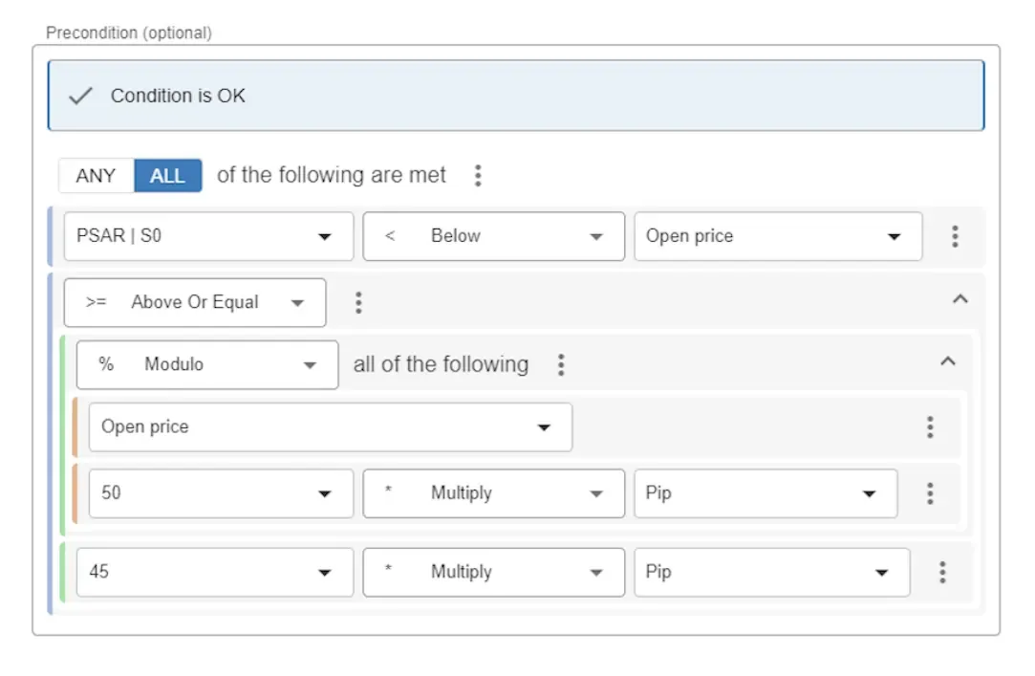Click the Condition is OK status banner

click(516, 96)
